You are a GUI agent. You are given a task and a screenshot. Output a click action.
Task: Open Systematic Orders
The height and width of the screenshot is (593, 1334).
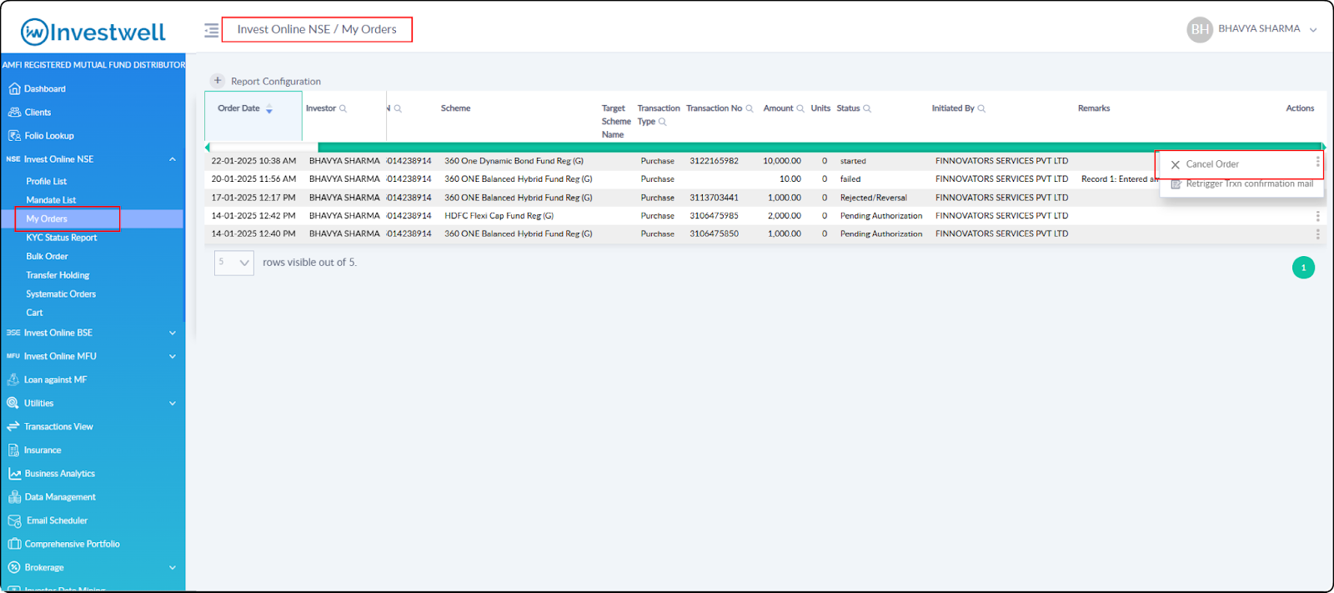61,294
